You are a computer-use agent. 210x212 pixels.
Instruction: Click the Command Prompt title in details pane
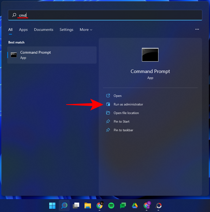pyautogui.click(x=150, y=71)
